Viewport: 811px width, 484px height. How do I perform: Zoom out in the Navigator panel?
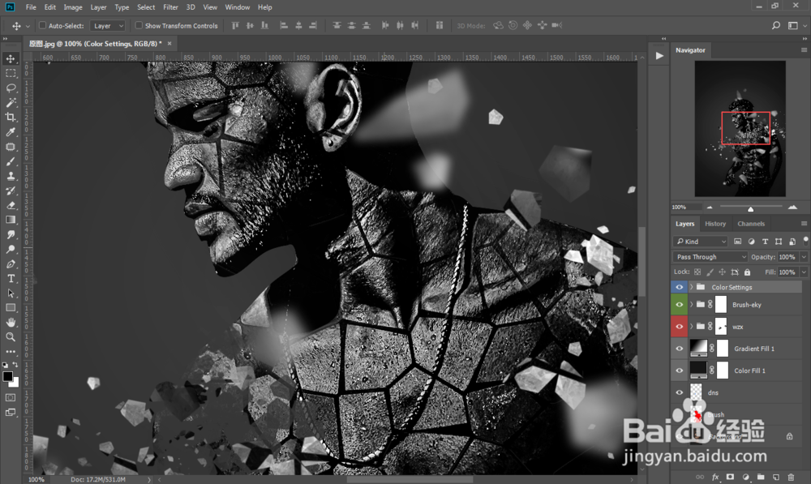tap(710, 208)
